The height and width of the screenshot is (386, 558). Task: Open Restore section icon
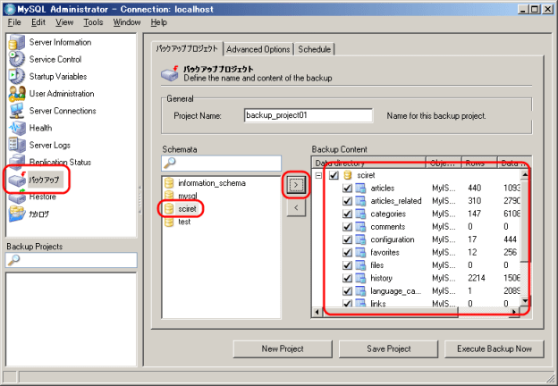click(x=17, y=197)
